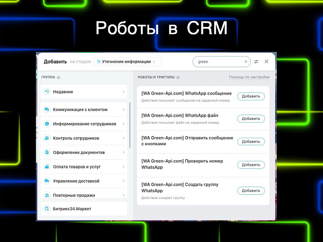Open Помощь по настройке link
This screenshot has width=323, height=242.
(x=249, y=77)
